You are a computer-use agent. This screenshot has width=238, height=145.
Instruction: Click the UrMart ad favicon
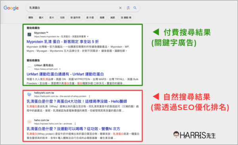29,67
